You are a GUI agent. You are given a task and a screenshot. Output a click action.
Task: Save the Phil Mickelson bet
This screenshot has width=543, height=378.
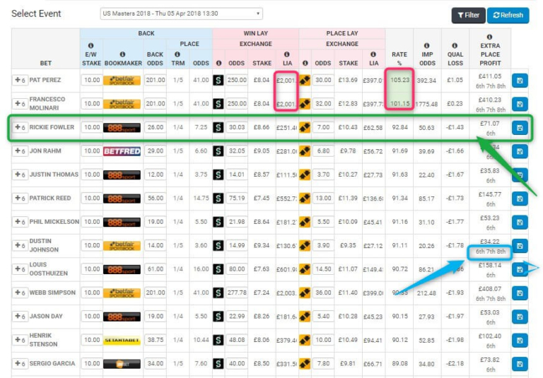click(520, 223)
